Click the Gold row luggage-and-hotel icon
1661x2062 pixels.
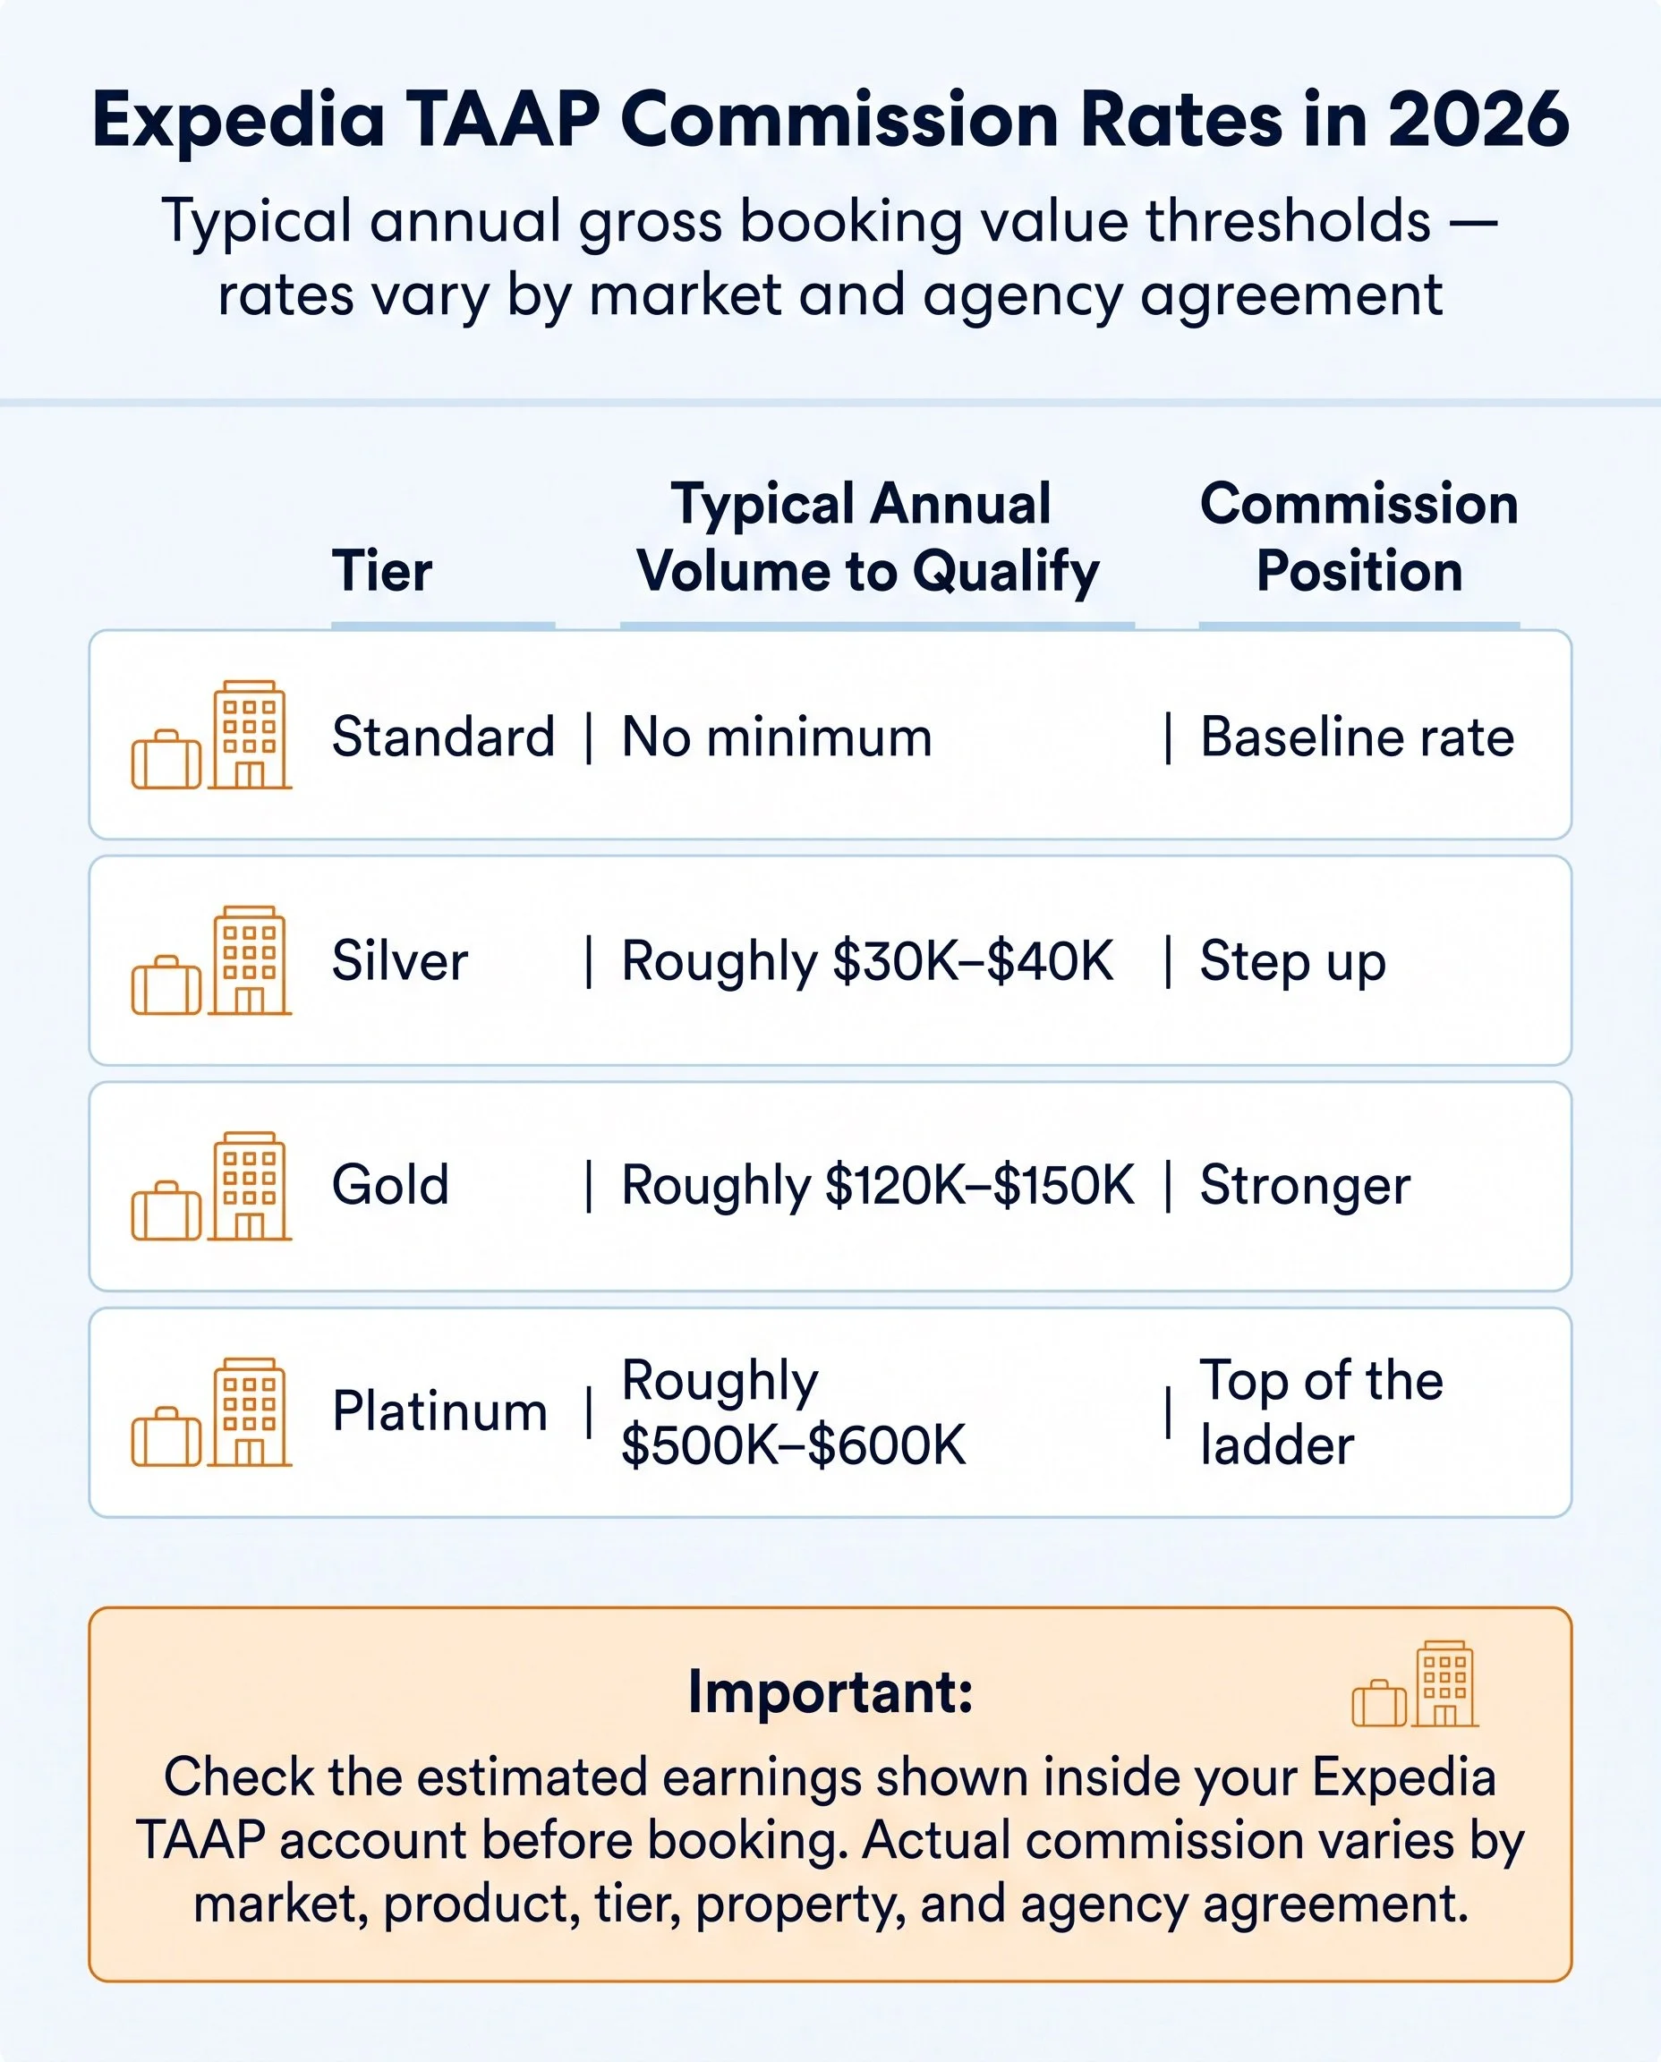[x=211, y=1187]
